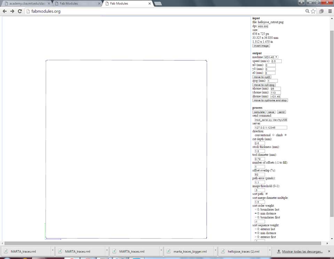Click the y0 (mm) input field
This screenshot has width=334, height=259.
270,69
